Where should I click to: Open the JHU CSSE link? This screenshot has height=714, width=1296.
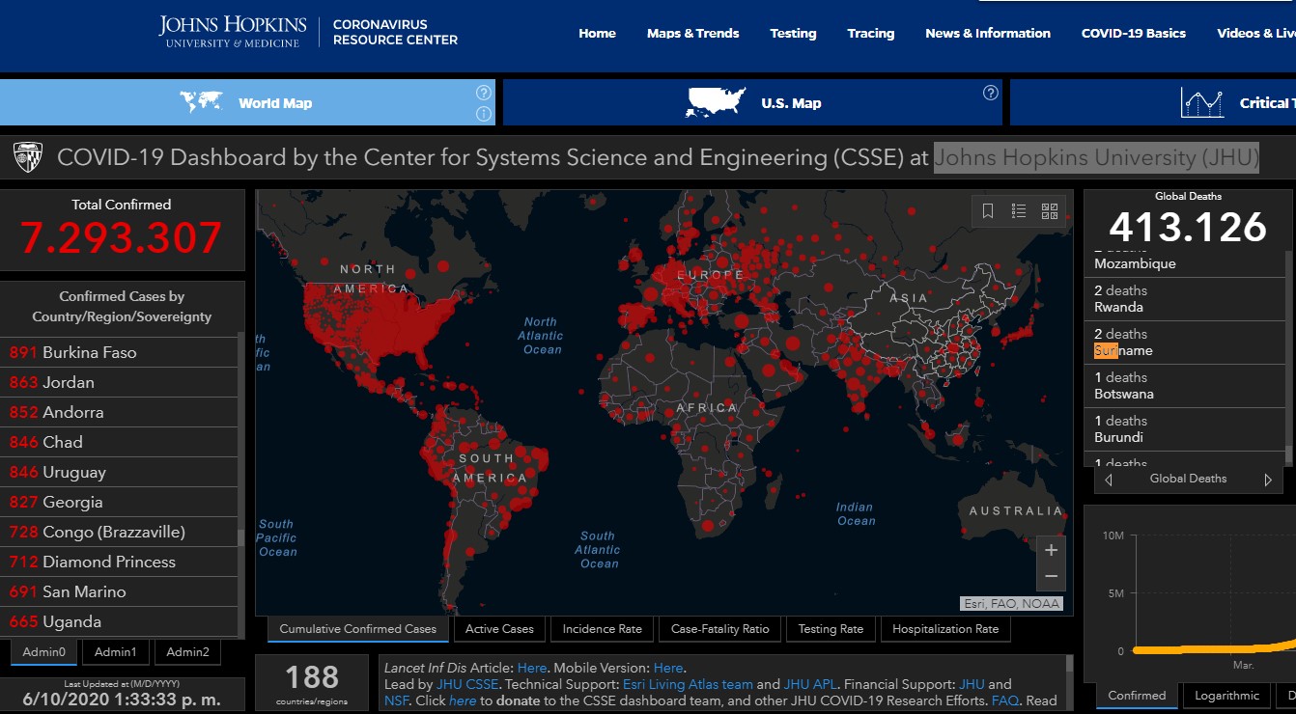coord(467,684)
